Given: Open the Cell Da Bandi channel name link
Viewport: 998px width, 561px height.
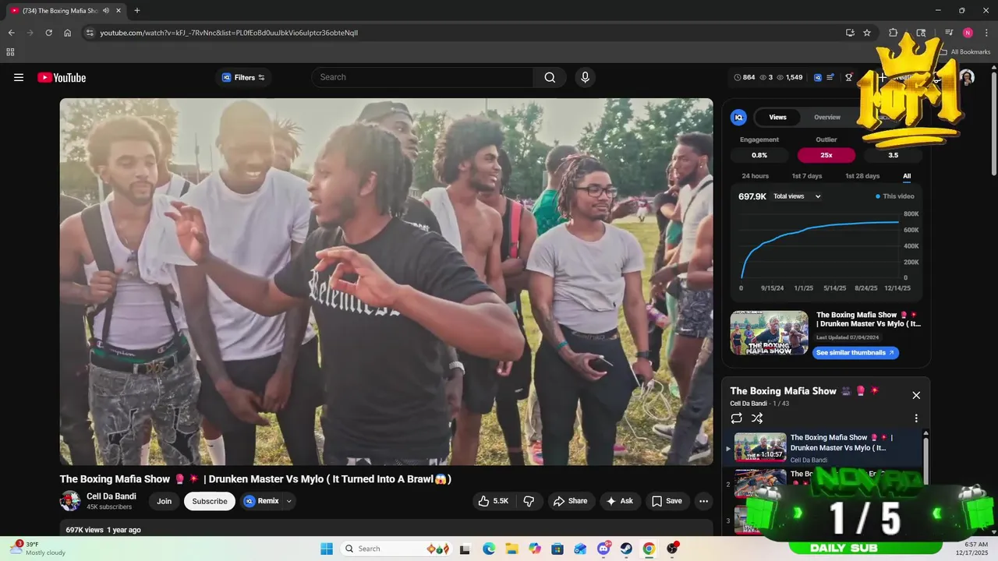Looking at the screenshot, I should 111,496.
